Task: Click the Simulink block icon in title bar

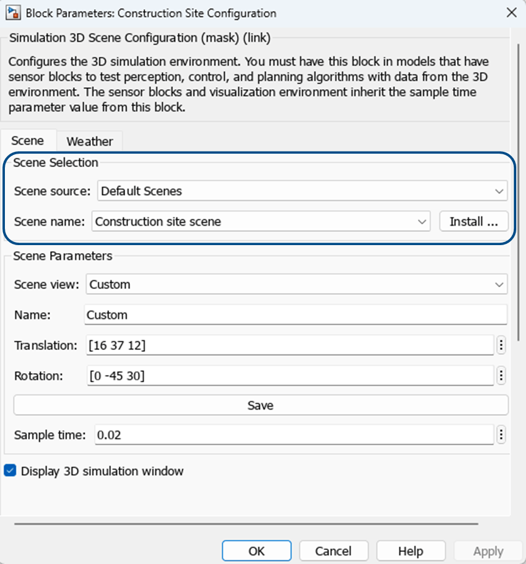Action: (x=10, y=13)
